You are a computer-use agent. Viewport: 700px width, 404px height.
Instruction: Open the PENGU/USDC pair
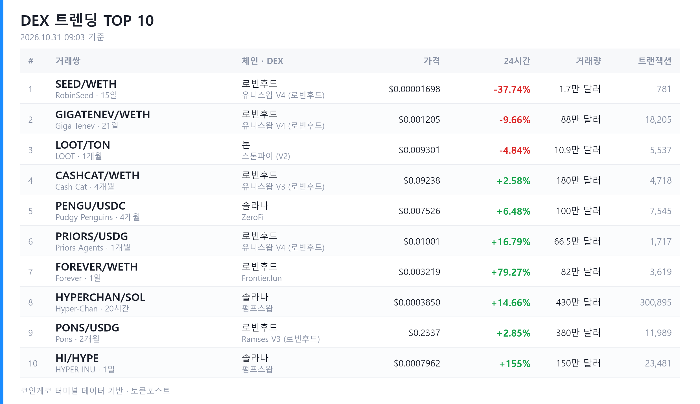tap(90, 206)
